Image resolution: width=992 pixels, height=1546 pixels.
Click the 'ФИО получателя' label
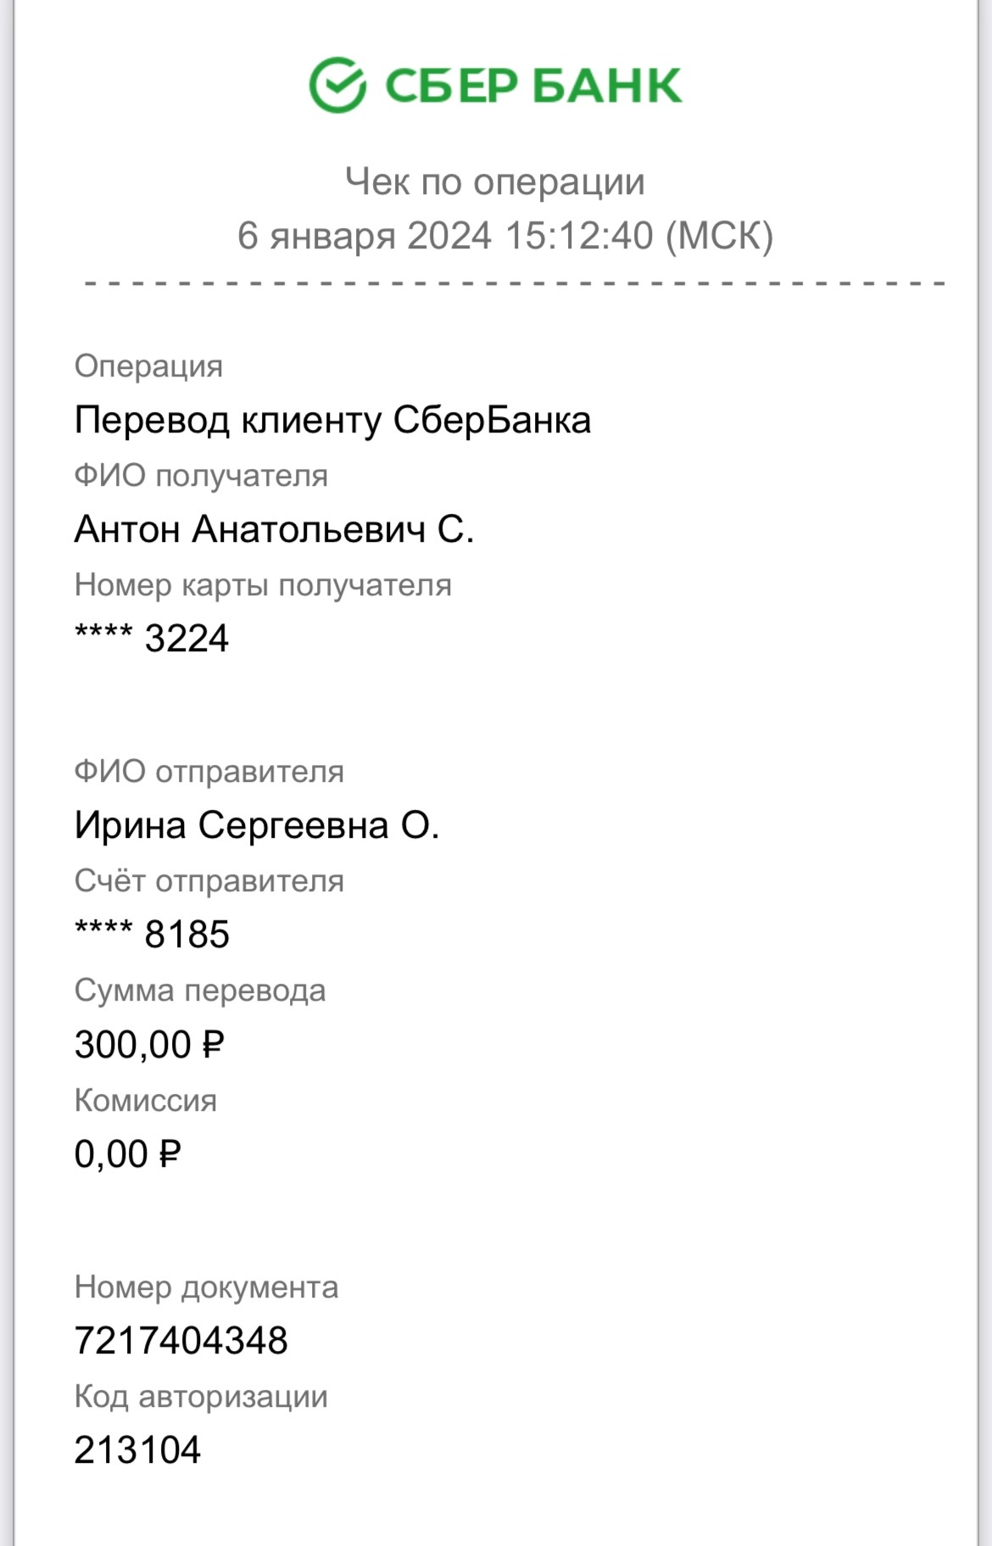coord(201,476)
